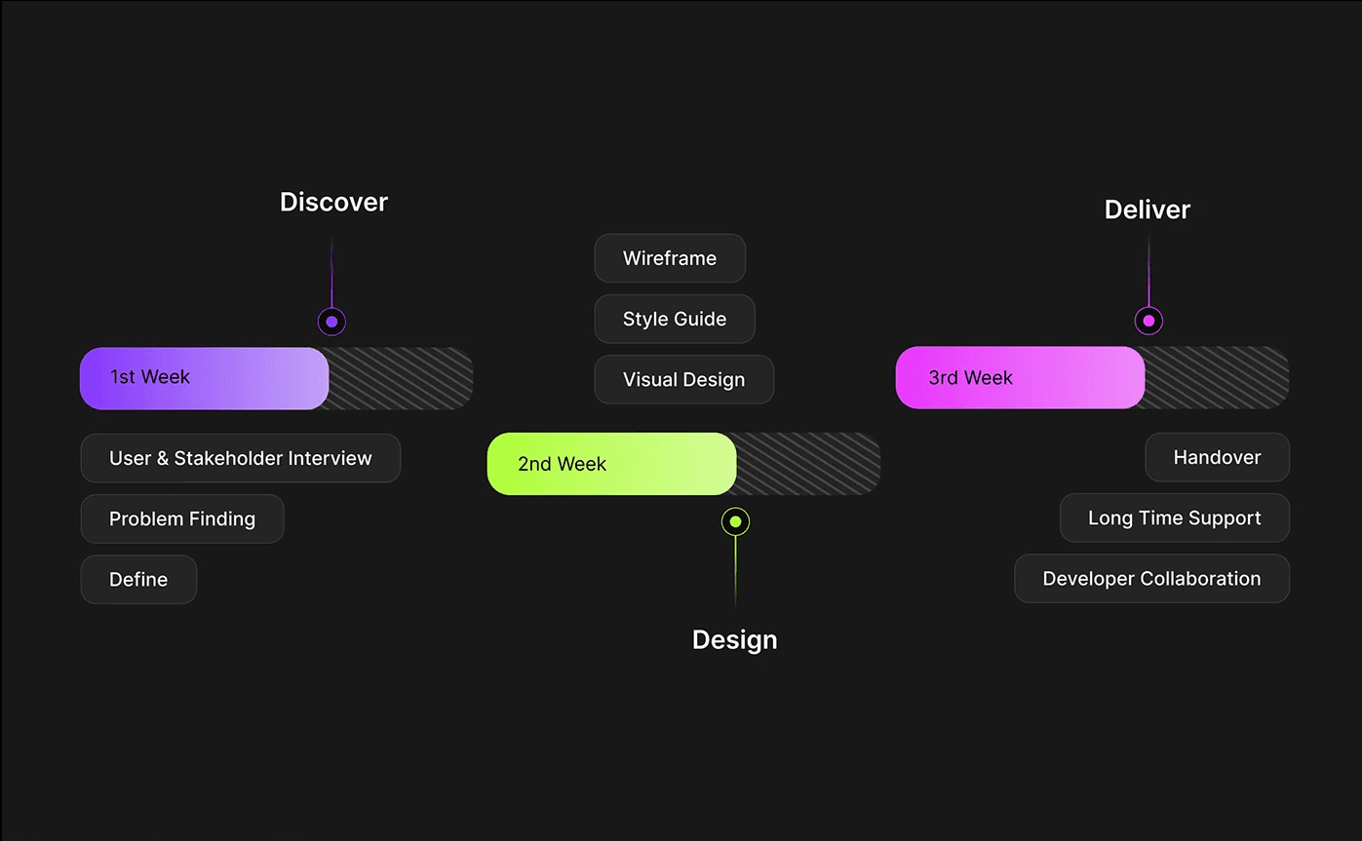Select the Discover heading
The width and height of the screenshot is (1362, 841).
click(333, 202)
